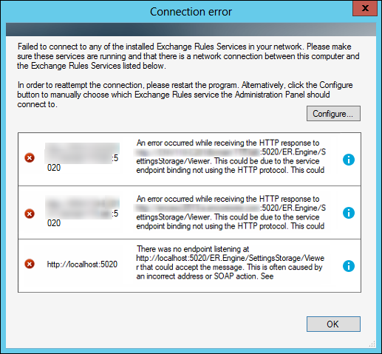Click the red error icon beside localhost

pos(30,264)
